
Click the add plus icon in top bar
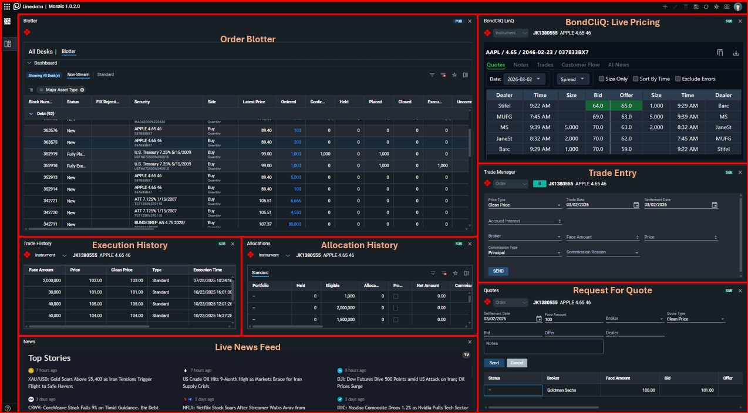(665, 6)
